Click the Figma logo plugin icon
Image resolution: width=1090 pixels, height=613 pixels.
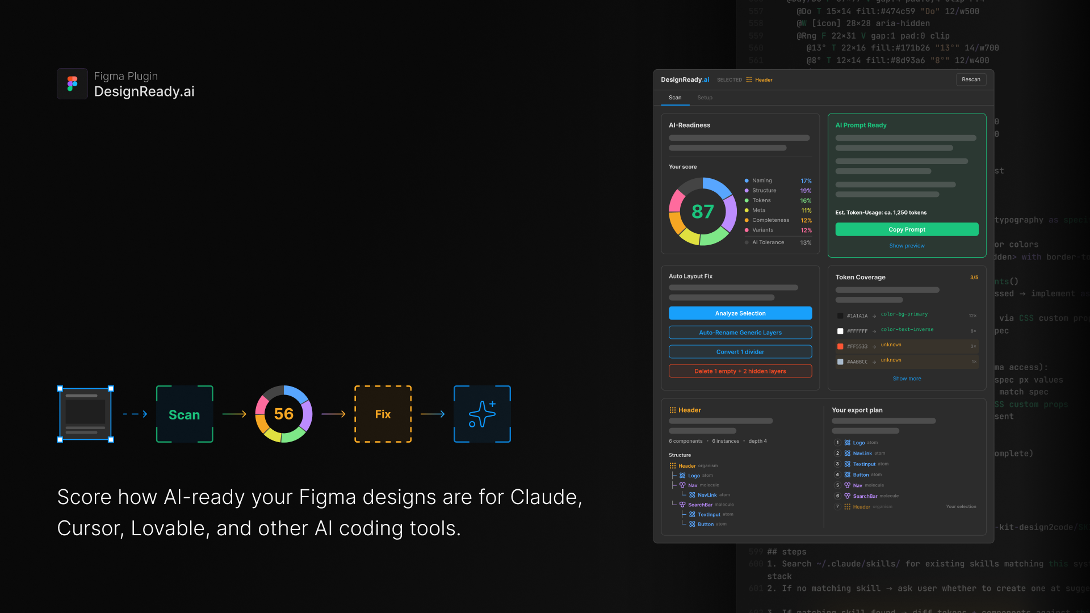click(72, 84)
